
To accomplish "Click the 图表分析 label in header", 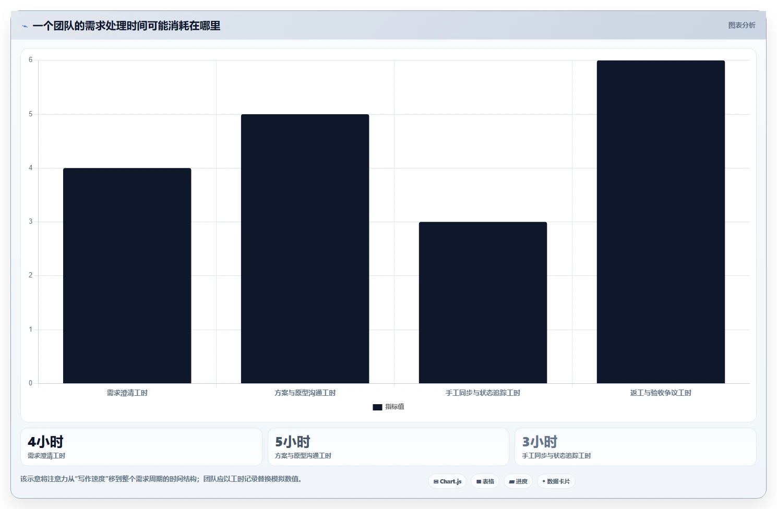I will (x=742, y=25).
